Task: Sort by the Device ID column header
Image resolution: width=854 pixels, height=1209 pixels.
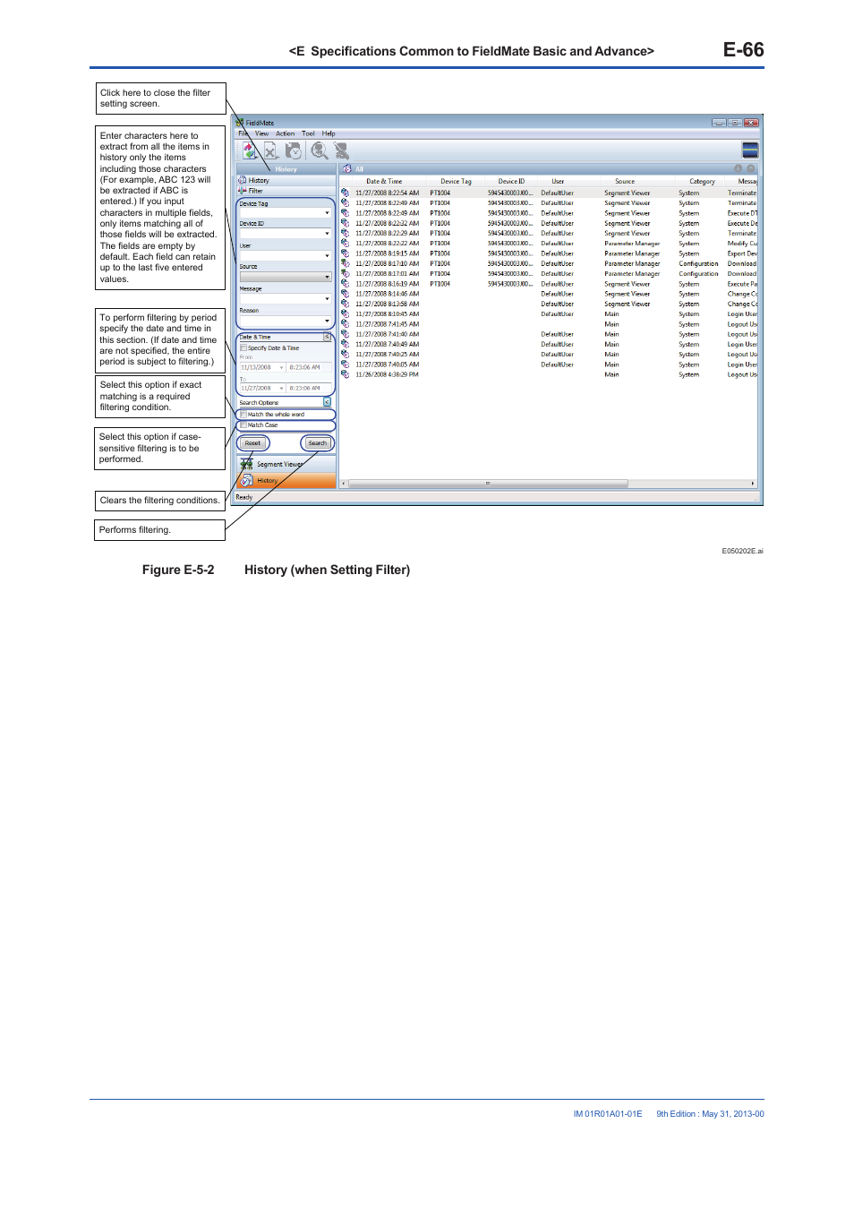Action: (511, 181)
